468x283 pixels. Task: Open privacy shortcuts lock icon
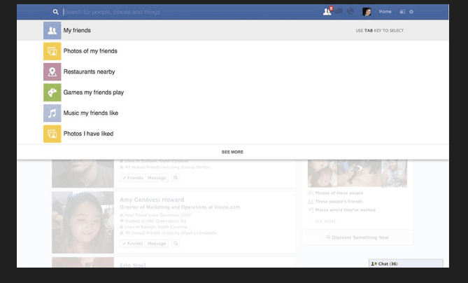[x=402, y=12]
